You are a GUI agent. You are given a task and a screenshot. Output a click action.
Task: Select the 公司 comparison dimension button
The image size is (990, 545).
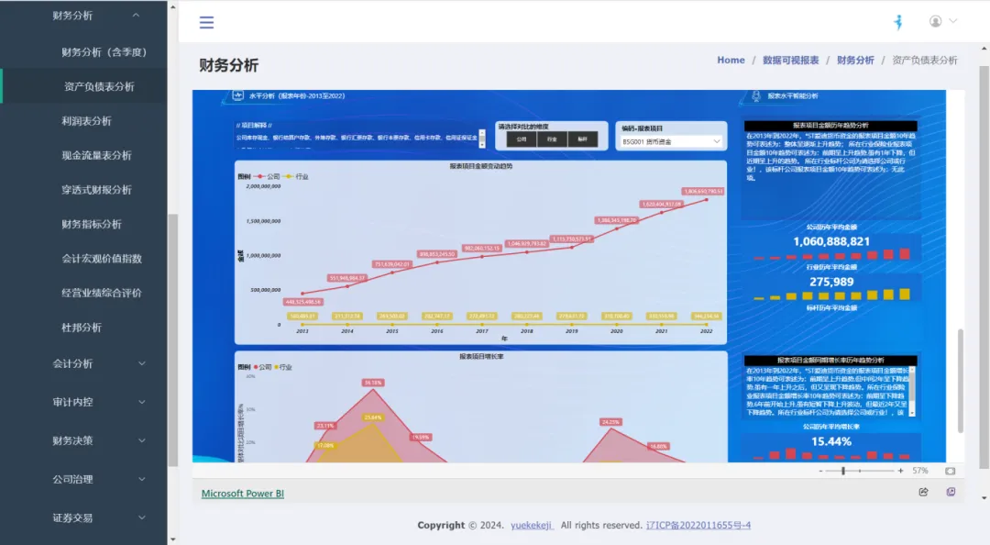[x=522, y=139]
